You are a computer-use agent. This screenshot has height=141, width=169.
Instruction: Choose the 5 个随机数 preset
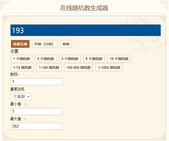(x=94, y=58)
